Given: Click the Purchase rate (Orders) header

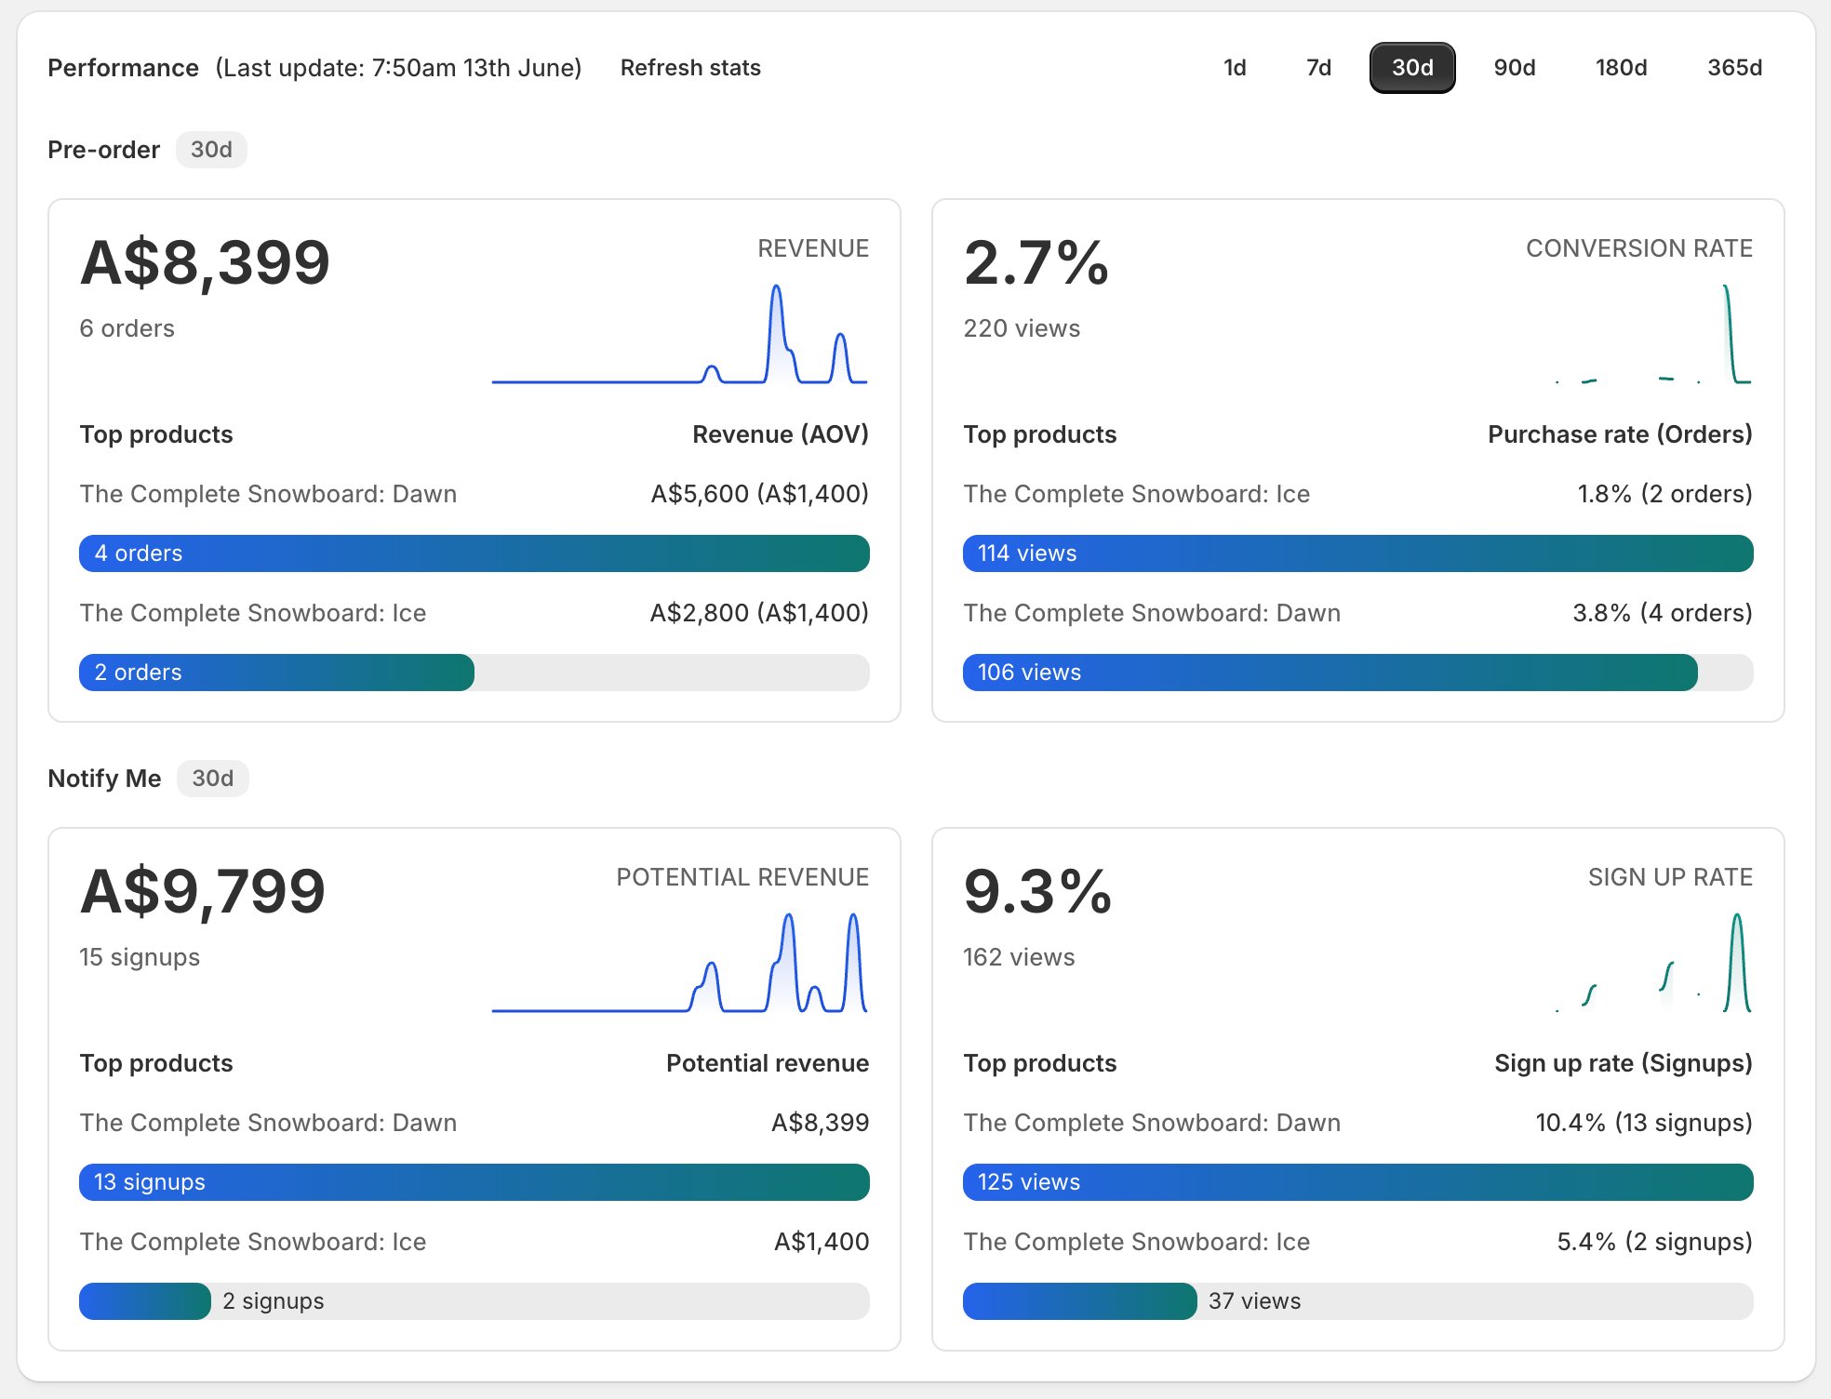Looking at the screenshot, I should tap(1620, 434).
